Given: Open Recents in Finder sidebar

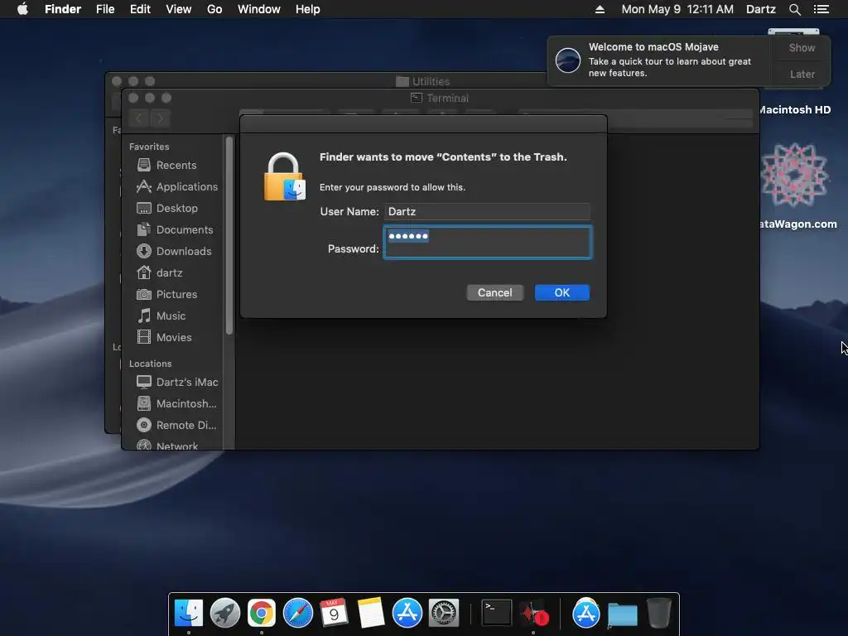Looking at the screenshot, I should pyautogui.click(x=176, y=165).
